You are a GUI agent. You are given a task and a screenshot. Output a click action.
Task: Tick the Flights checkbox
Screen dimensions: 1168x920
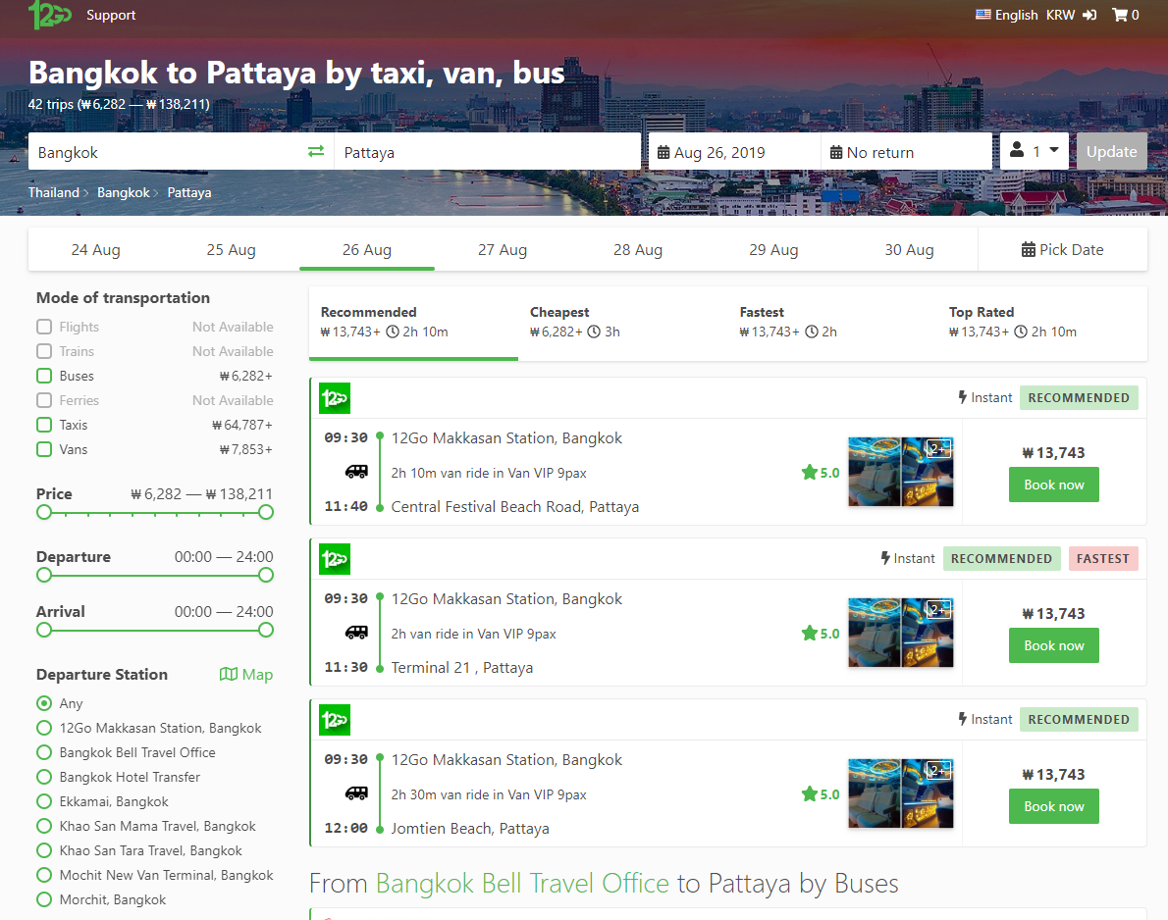pyautogui.click(x=45, y=327)
